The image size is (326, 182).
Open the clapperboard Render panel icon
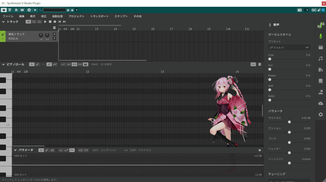coord(321,47)
